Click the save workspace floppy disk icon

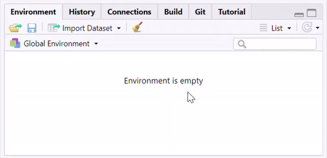[32, 28]
